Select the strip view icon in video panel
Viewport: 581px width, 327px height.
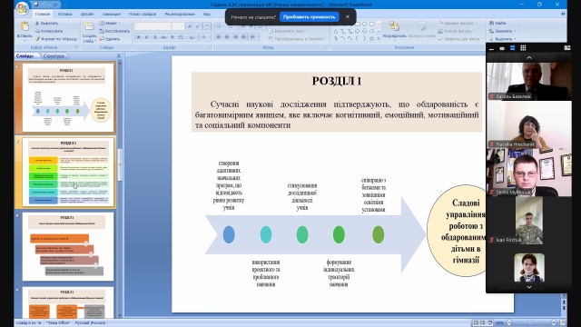pyautogui.click(x=512, y=48)
